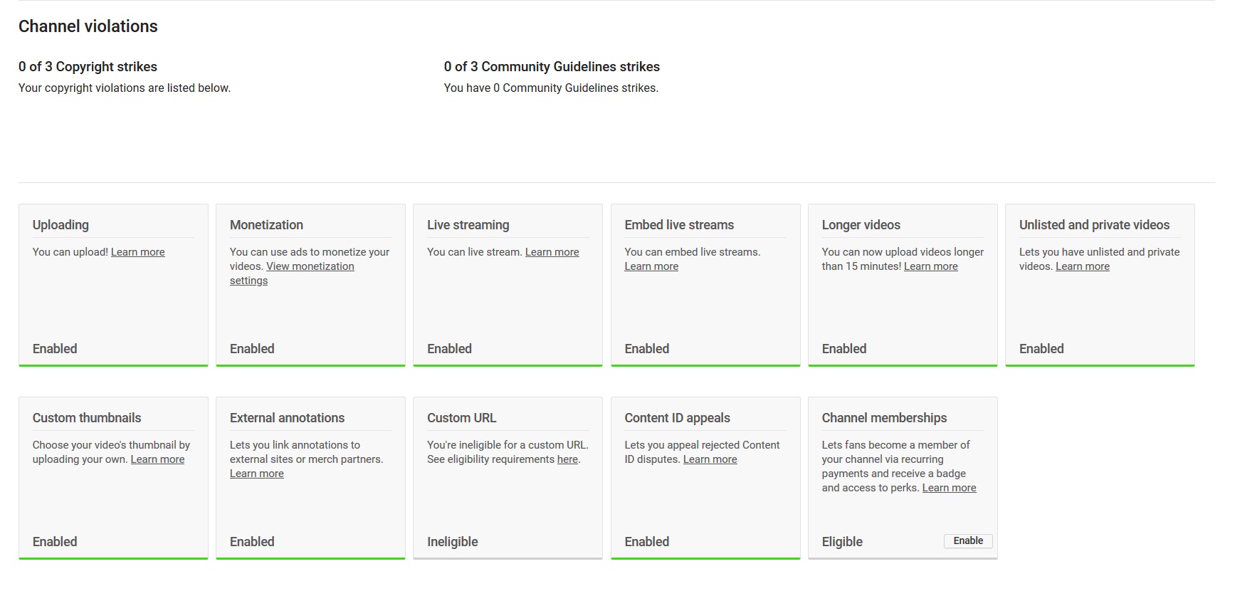Screen dimensions: 1235x606
Task: Click the Longer videos card title
Action: point(861,225)
